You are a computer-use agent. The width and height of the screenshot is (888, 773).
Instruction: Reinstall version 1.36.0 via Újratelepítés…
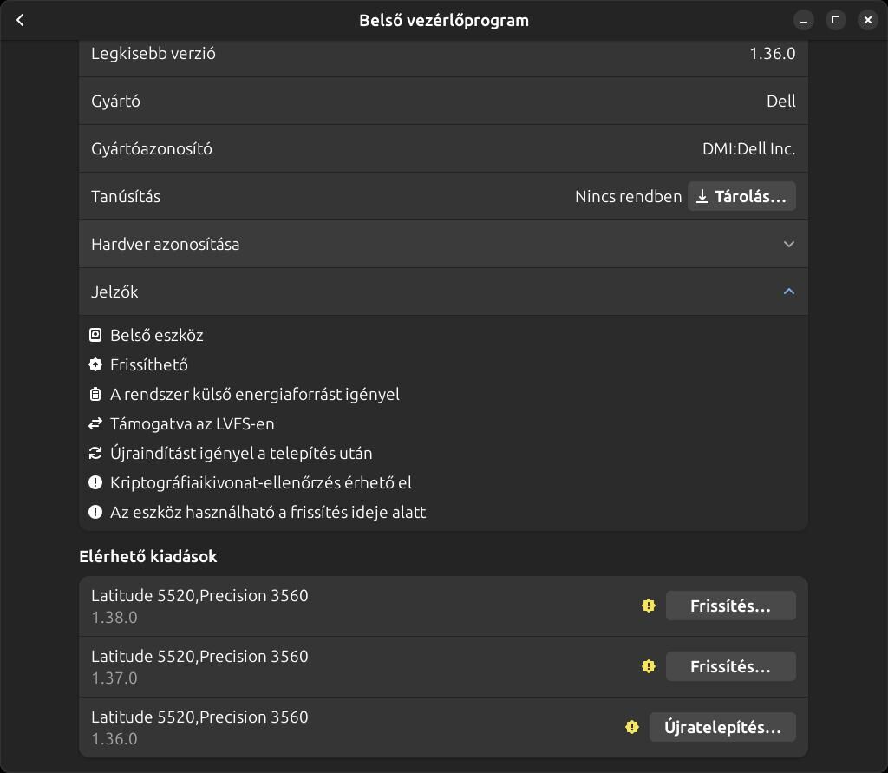point(722,728)
